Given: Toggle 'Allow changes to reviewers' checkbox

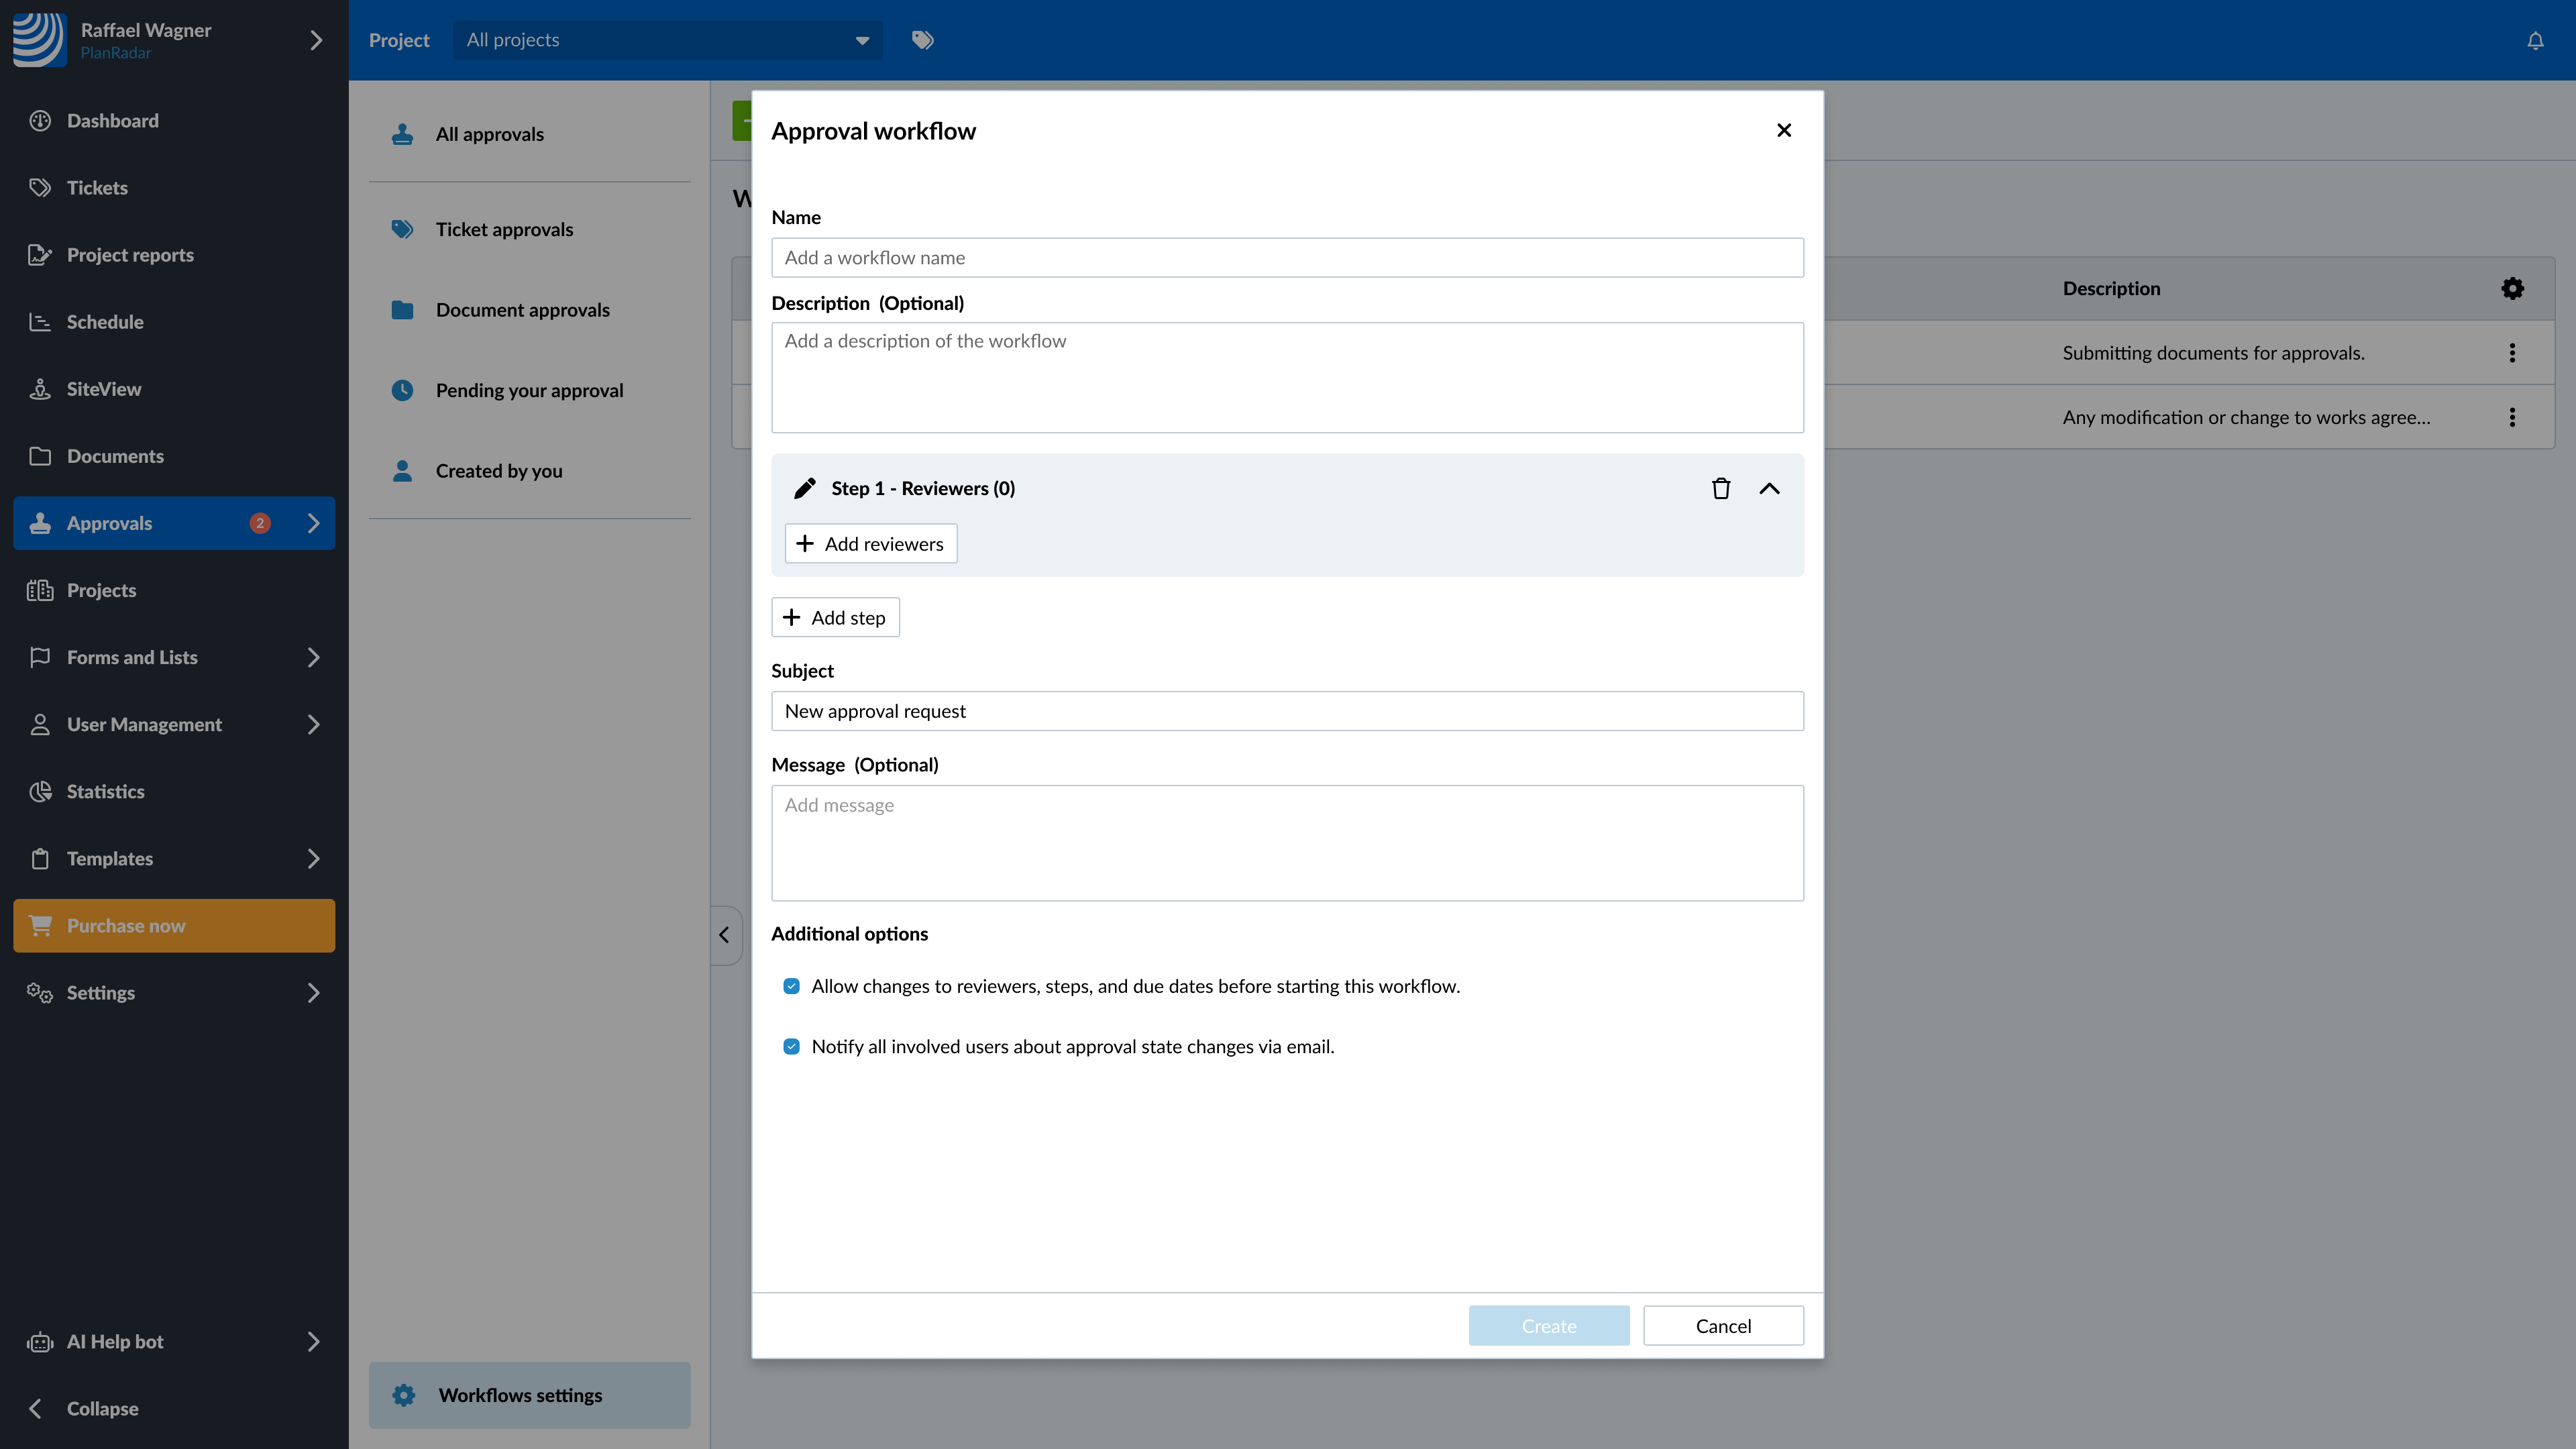Looking at the screenshot, I should [791, 986].
